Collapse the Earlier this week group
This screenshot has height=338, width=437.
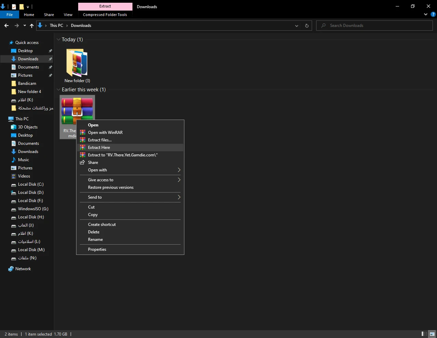pyautogui.click(x=58, y=90)
